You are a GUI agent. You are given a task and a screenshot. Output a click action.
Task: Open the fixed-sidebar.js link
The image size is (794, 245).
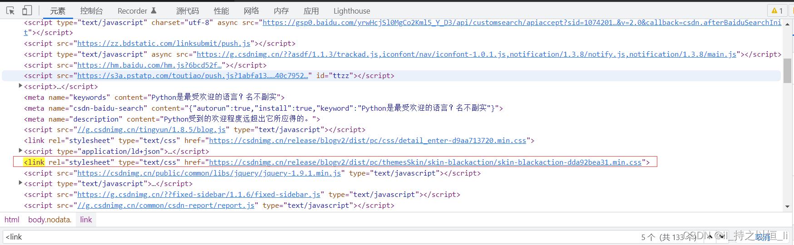click(x=199, y=195)
